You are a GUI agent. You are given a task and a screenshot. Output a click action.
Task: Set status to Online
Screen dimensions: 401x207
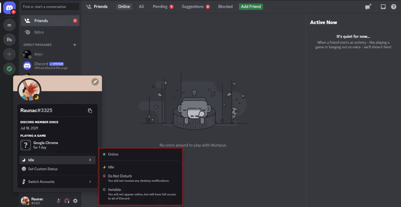coord(113,154)
